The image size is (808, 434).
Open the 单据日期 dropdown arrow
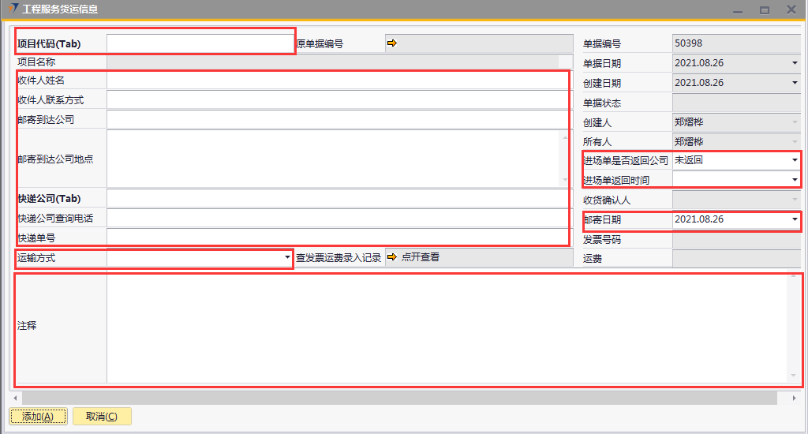point(794,63)
